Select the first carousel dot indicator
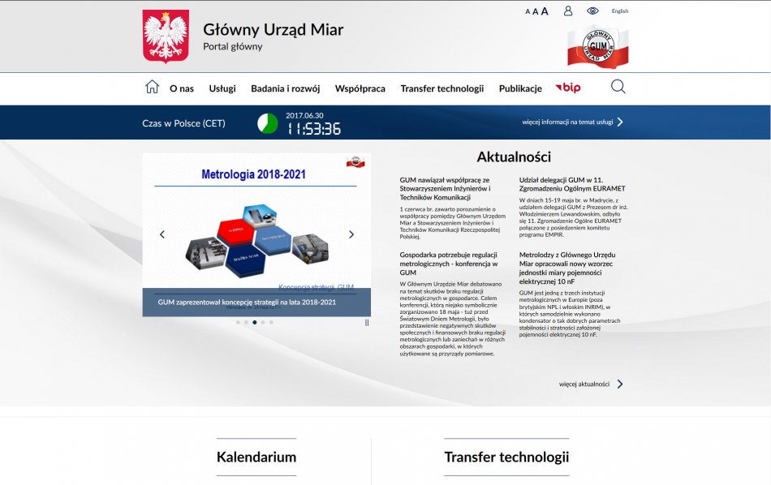The height and width of the screenshot is (485, 771). (238, 322)
